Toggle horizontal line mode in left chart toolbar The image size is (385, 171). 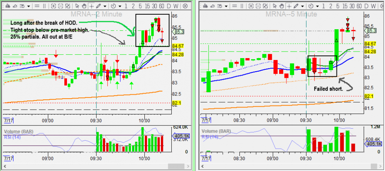tap(37, 6)
